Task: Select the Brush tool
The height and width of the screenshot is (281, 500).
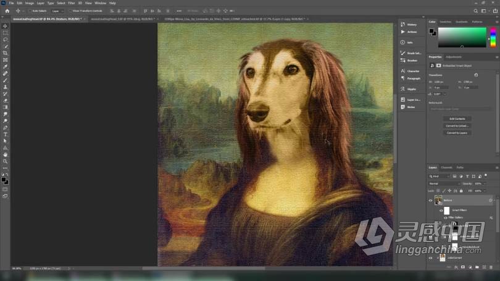Action: 5,80
